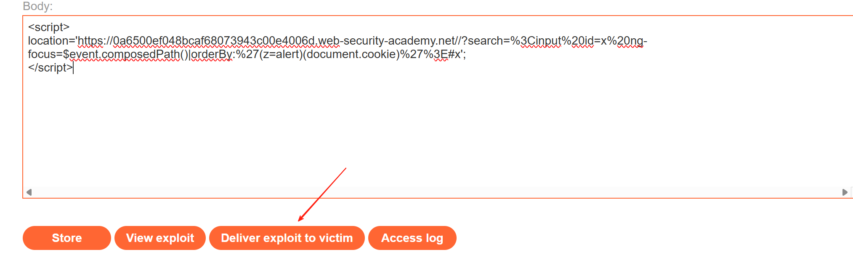Screen dimensions: 853x255
Task: Click the Store button
Action: (x=67, y=238)
